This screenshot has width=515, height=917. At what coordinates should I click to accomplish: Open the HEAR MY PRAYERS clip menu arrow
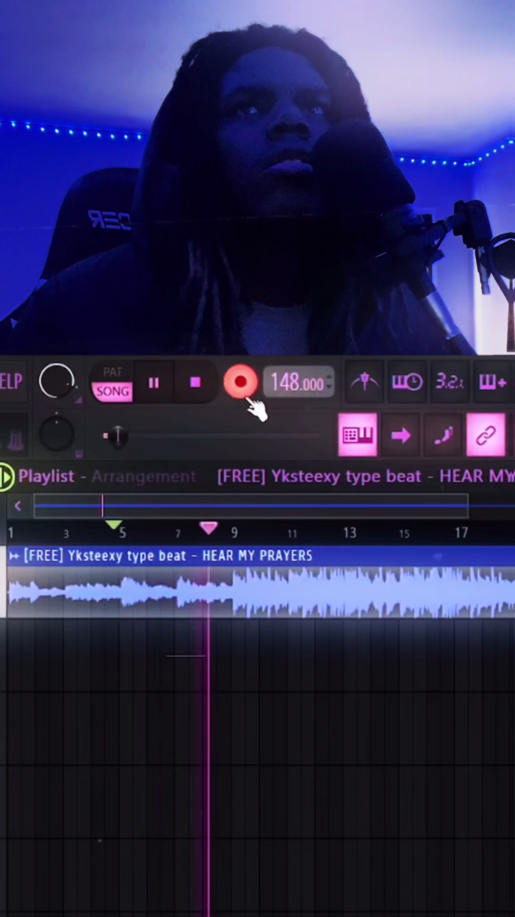pyautogui.click(x=14, y=555)
